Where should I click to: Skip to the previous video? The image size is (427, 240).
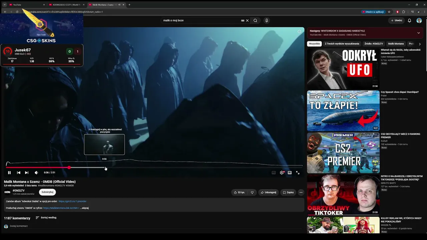pyautogui.click(x=19, y=173)
